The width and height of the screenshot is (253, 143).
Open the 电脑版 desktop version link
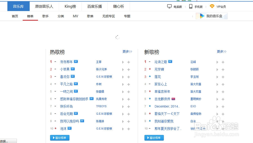point(175,7)
